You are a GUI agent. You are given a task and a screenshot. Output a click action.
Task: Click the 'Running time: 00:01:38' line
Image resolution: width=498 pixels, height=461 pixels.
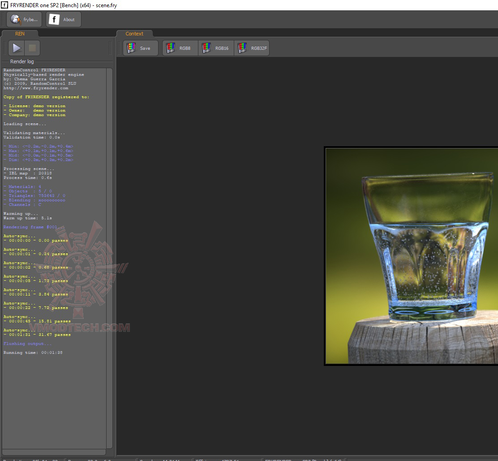point(33,352)
